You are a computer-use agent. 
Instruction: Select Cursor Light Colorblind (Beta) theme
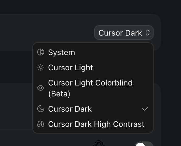coord(93,88)
